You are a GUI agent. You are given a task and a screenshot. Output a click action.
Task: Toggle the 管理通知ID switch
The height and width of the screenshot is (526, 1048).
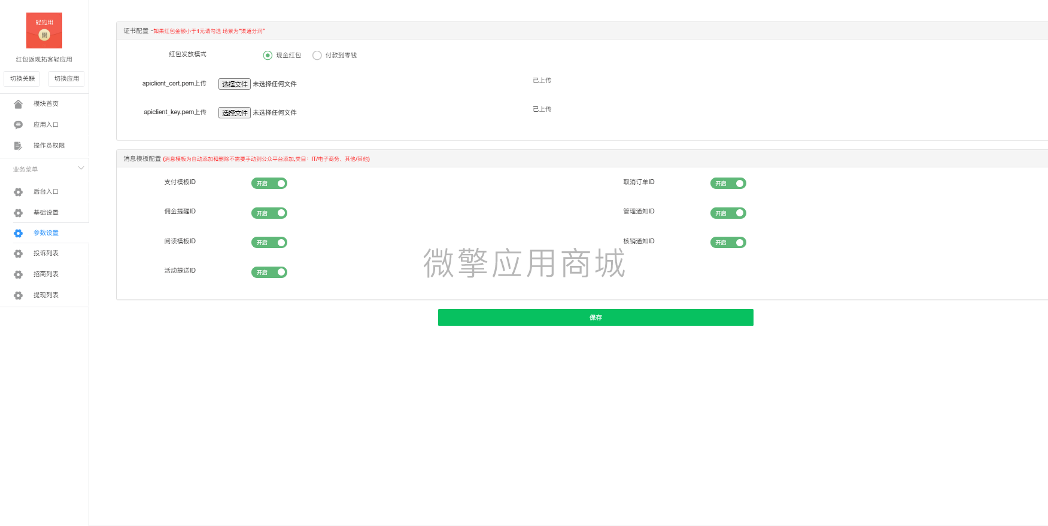[728, 213]
